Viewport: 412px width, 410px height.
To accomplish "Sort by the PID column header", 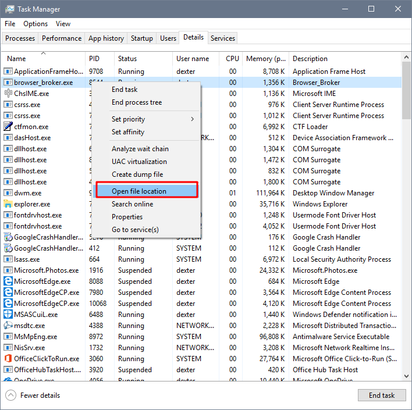I will click(x=100, y=59).
